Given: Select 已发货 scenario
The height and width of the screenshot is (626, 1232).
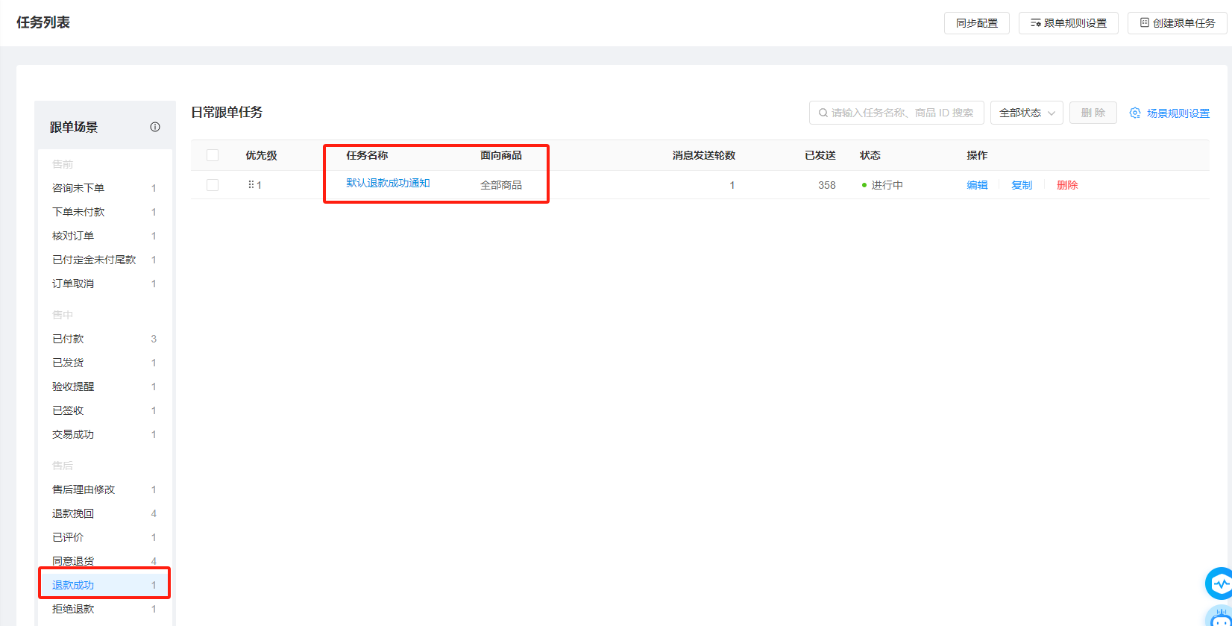Looking at the screenshot, I should point(104,363).
